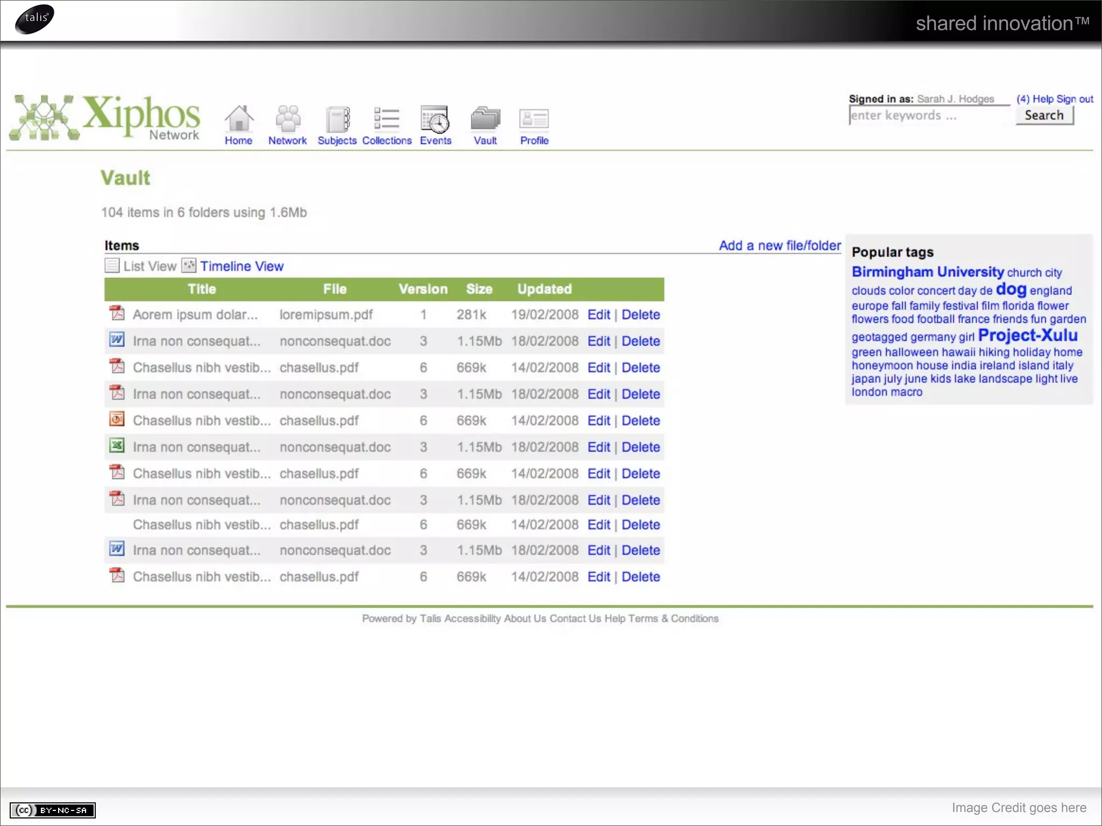The width and height of the screenshot is (1102, 826).
Task: Click PDF icon in third table row
Action: coord(117,366)
